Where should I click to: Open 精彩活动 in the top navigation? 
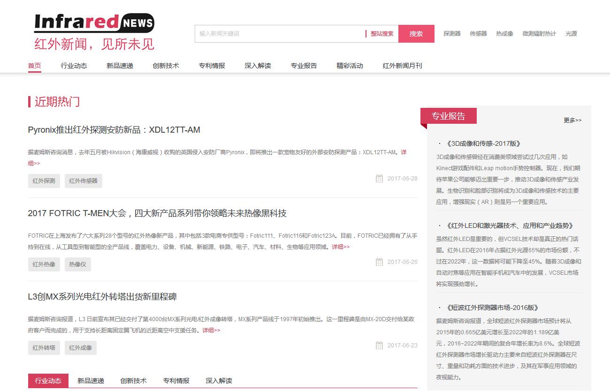(x=350, y=66)
